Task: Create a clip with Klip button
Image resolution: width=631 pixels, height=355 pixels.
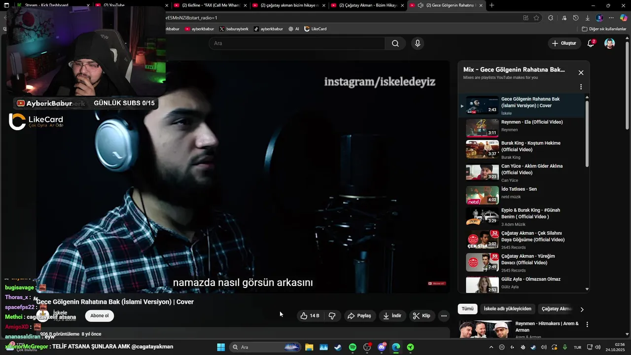Action: point(421,316)
